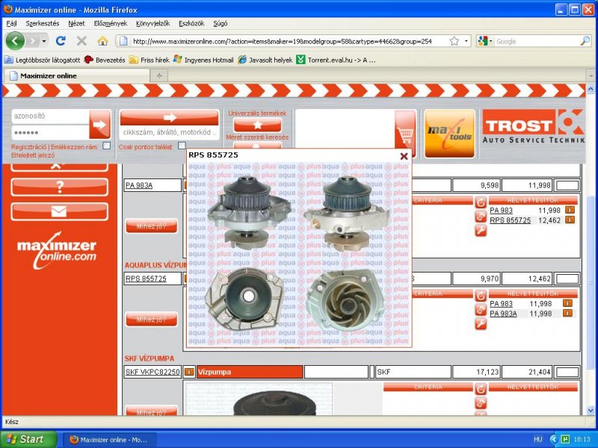Click the Firefox forward navigation button

point(32,41)
